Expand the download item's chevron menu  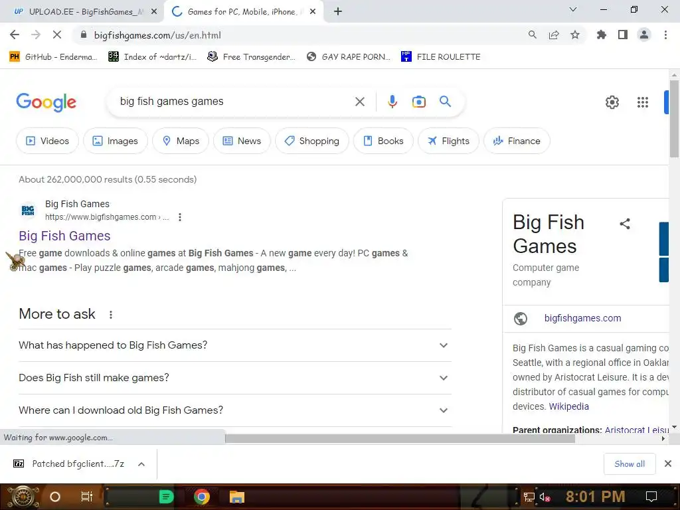[141, 464]
